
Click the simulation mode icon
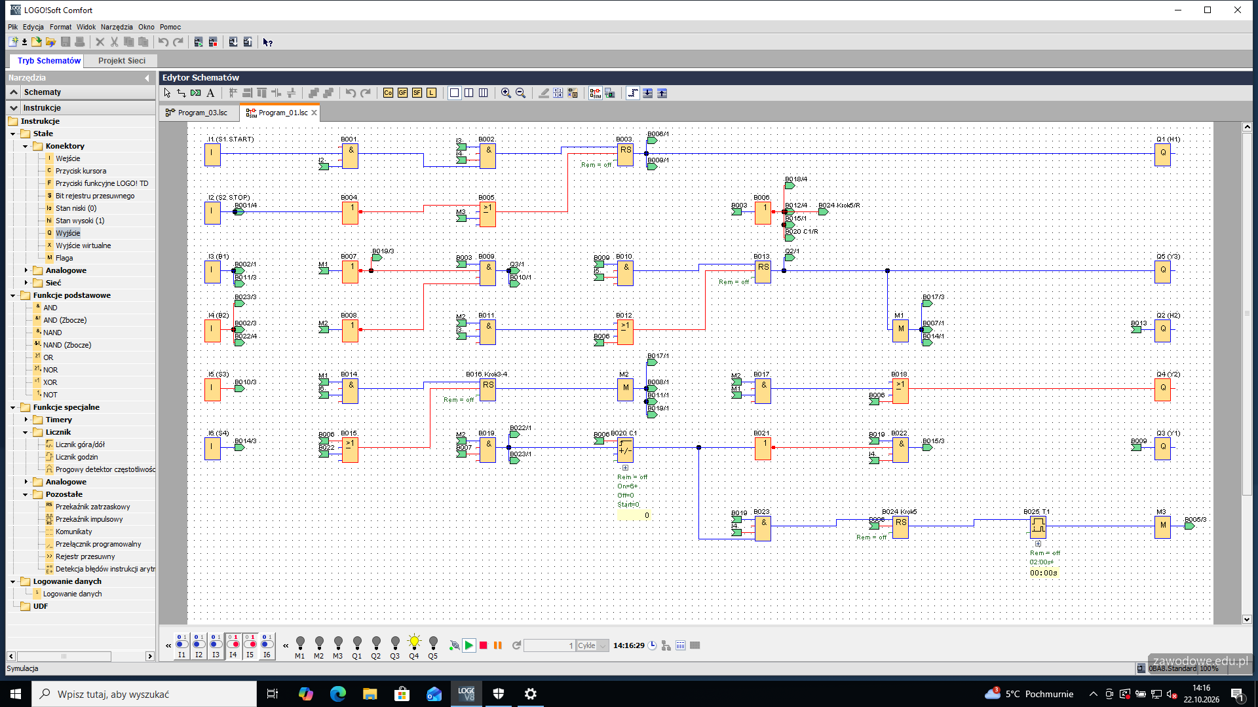[595, 93]
